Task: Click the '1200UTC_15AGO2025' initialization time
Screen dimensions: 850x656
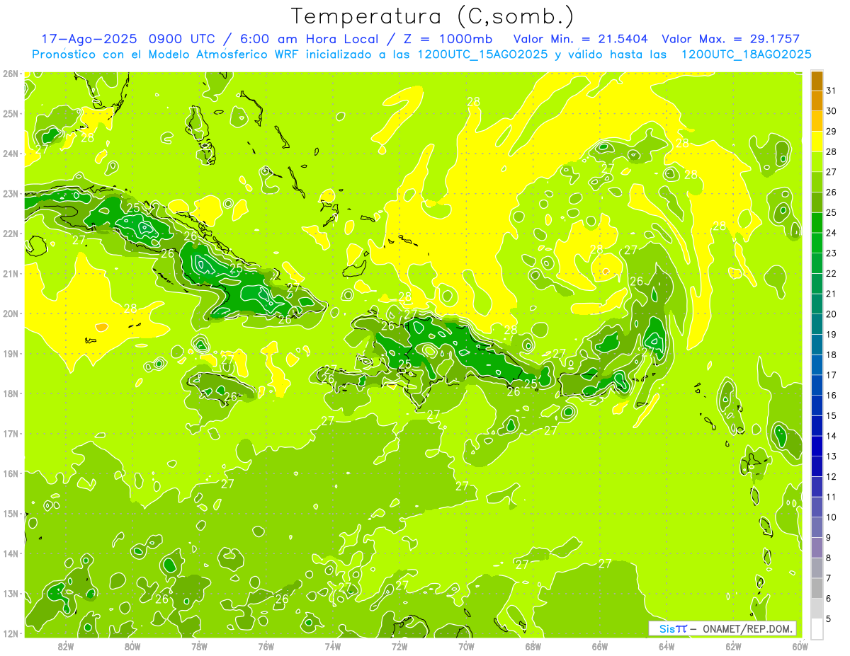Action: (x=482, y=54)
